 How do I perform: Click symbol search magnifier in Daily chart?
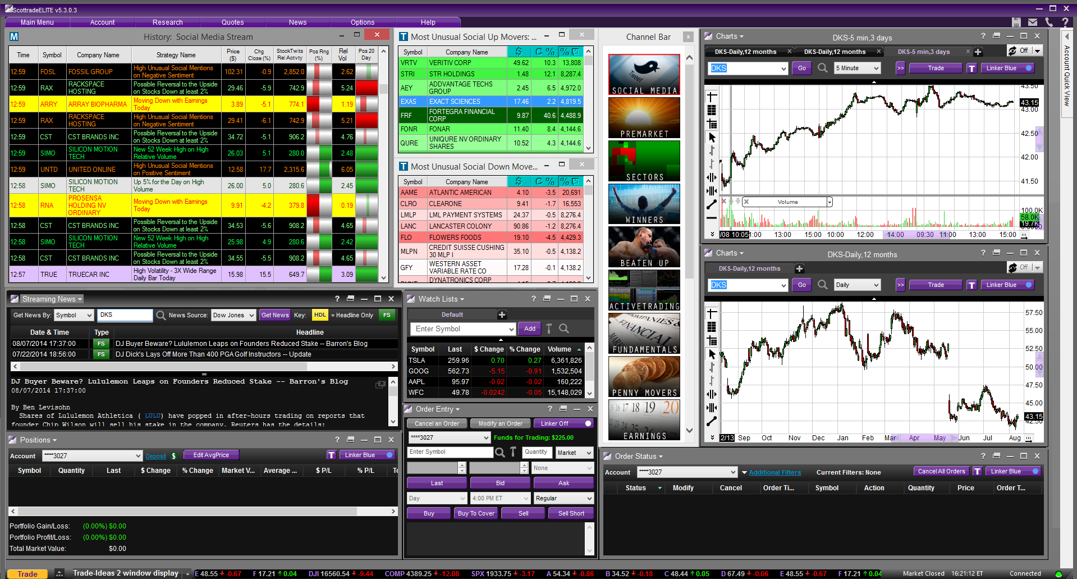[x=823, y=285]
